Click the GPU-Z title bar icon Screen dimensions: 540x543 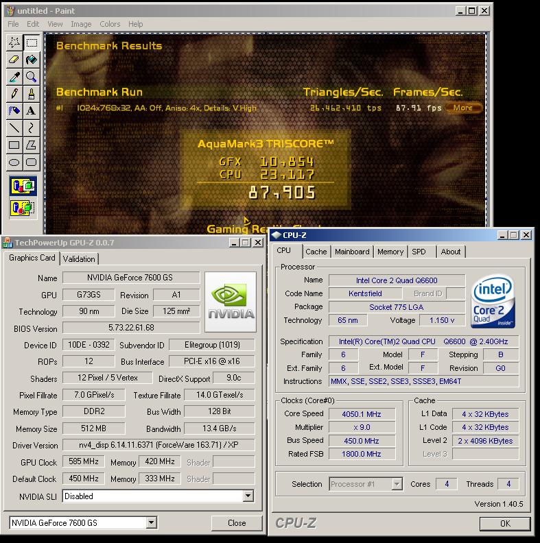8,243
